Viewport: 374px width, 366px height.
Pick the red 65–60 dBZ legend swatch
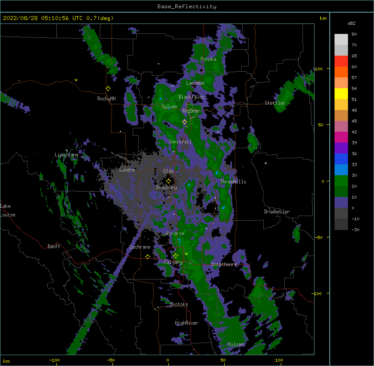pyautogui.click(x=341, y=61)
